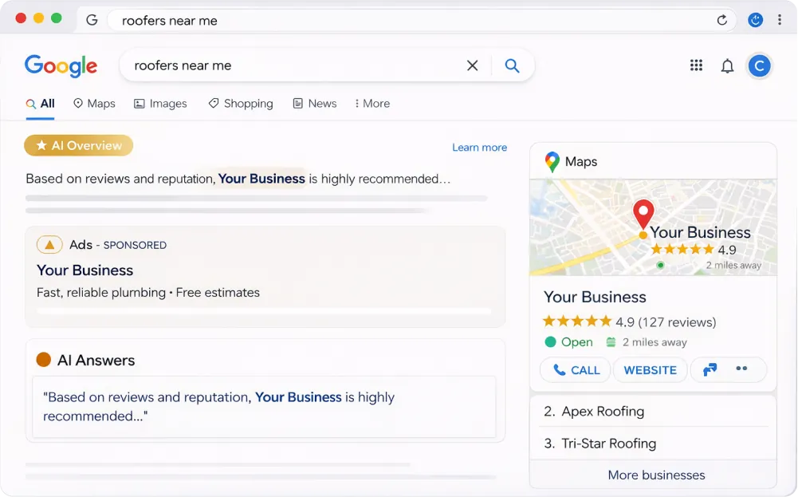Open Your Business listing title under map

pos(595,297)
